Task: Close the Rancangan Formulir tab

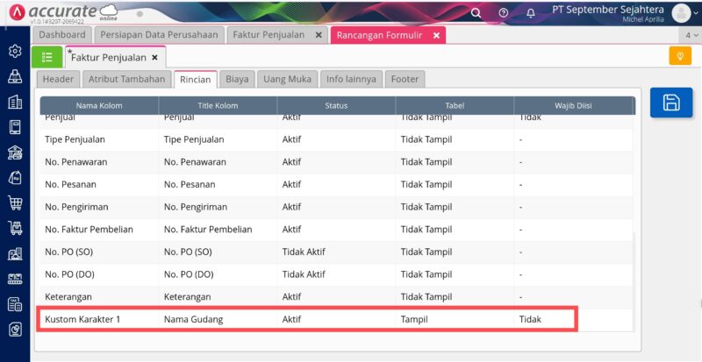Action: pos(436,35)
